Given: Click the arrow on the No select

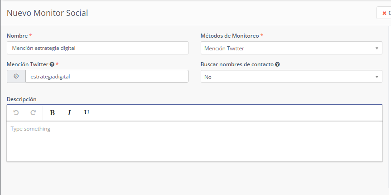Looking at the screenshot, I should pyautogui.click(x=377, y=77).
